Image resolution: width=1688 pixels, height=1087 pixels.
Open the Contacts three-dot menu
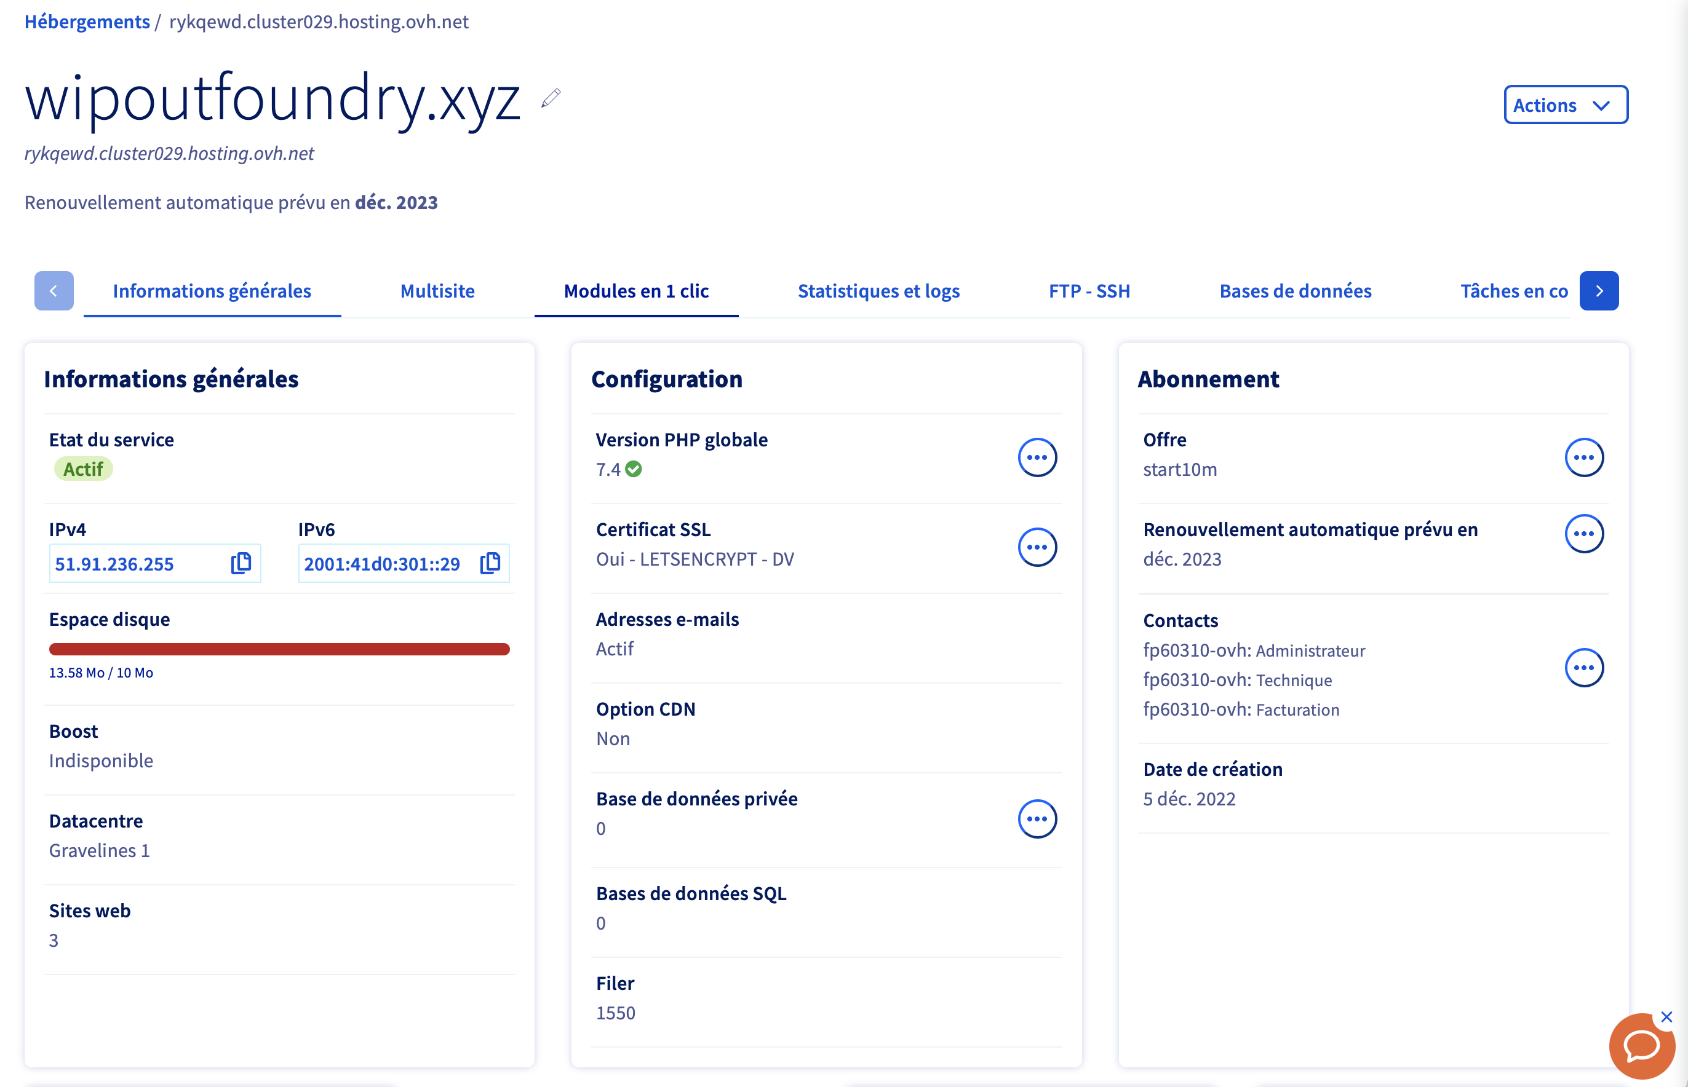(x=1583, y=668)
